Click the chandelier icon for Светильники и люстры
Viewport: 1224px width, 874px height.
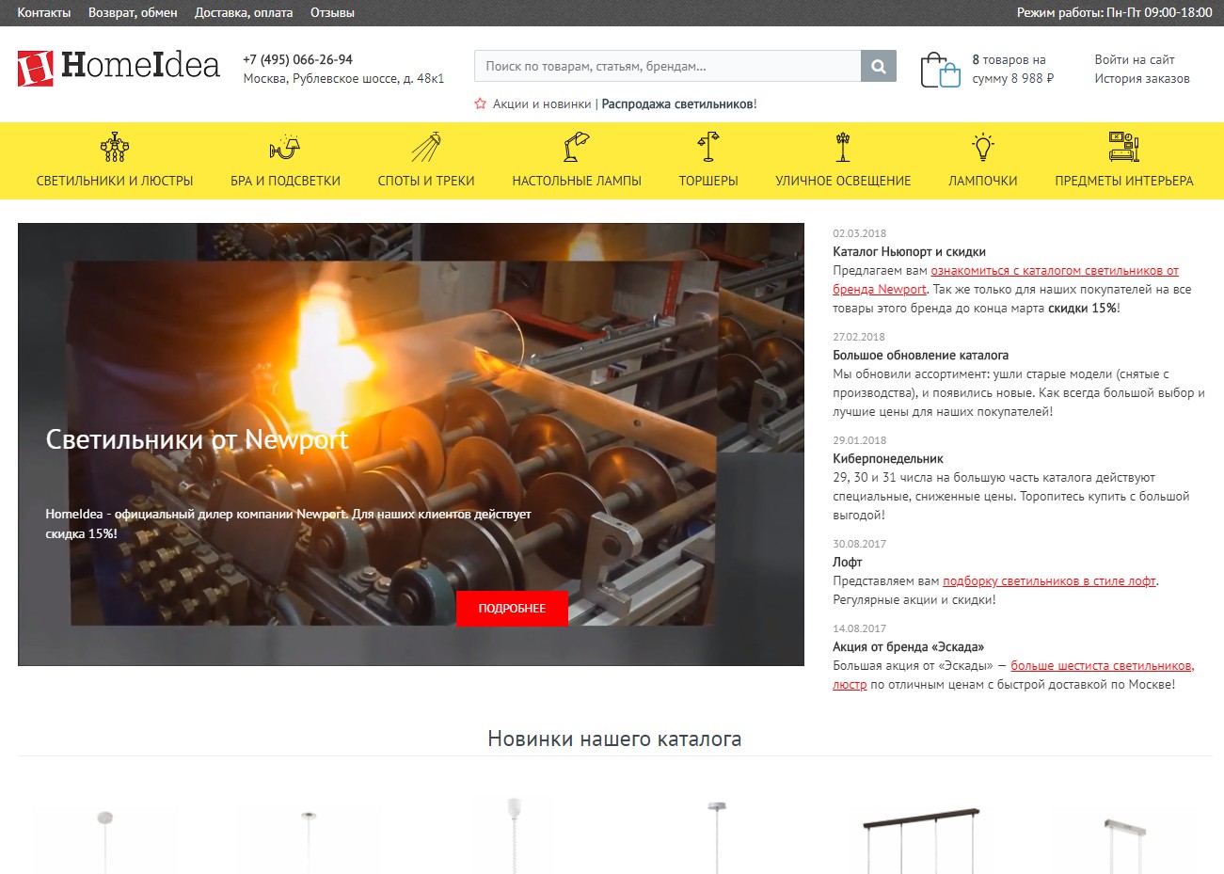pos(115,147)
